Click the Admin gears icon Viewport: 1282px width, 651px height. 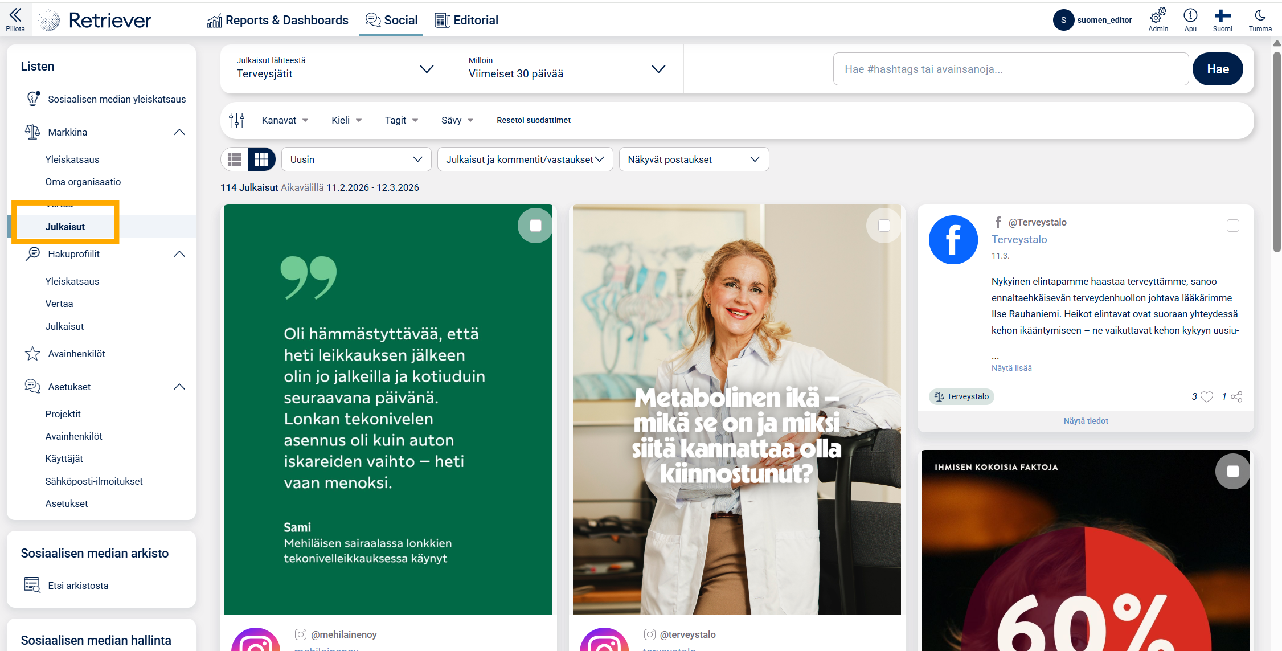1158,16
